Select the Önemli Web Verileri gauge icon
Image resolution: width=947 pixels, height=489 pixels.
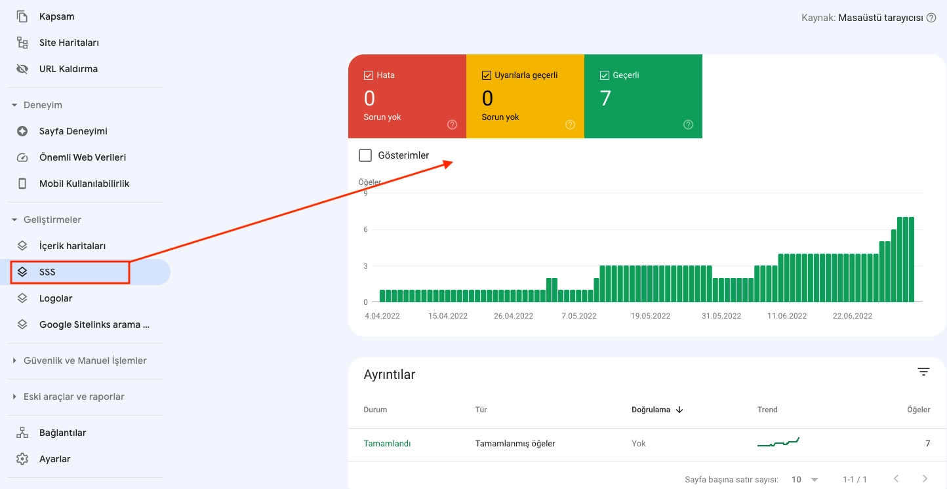click(22, 157)
